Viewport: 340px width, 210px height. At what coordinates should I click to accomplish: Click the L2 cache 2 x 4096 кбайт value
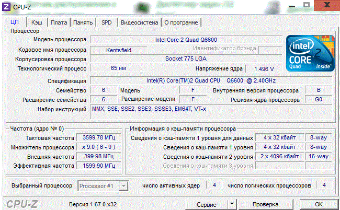pos(280,156)
